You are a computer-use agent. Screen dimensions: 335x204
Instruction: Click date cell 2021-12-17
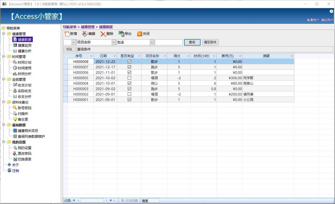[105, 67]
